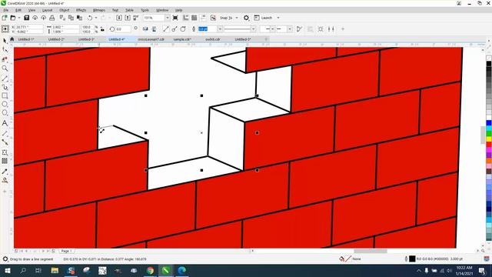Select the Freehand line tool
The width and height of the screenshot is (492, 277).
point(5,78)
